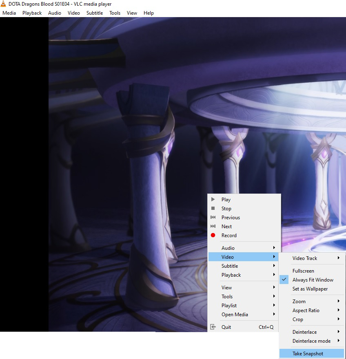Expand the View submenu arrow in context menu
Screen dimensions: 346x359
[274, 287]
